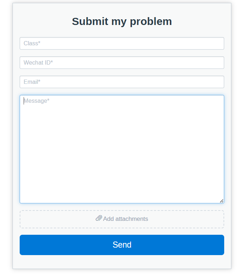Focus the Class input field
Image resolution: width=241 pixels, height=279 pixels.
(122, 44)
